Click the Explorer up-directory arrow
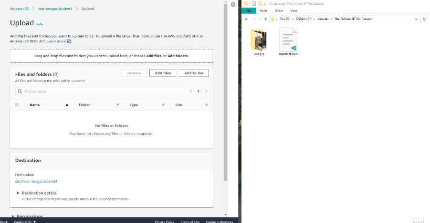Screen dimensions: 430x223 pyautogui.click(x=266, y=19)
